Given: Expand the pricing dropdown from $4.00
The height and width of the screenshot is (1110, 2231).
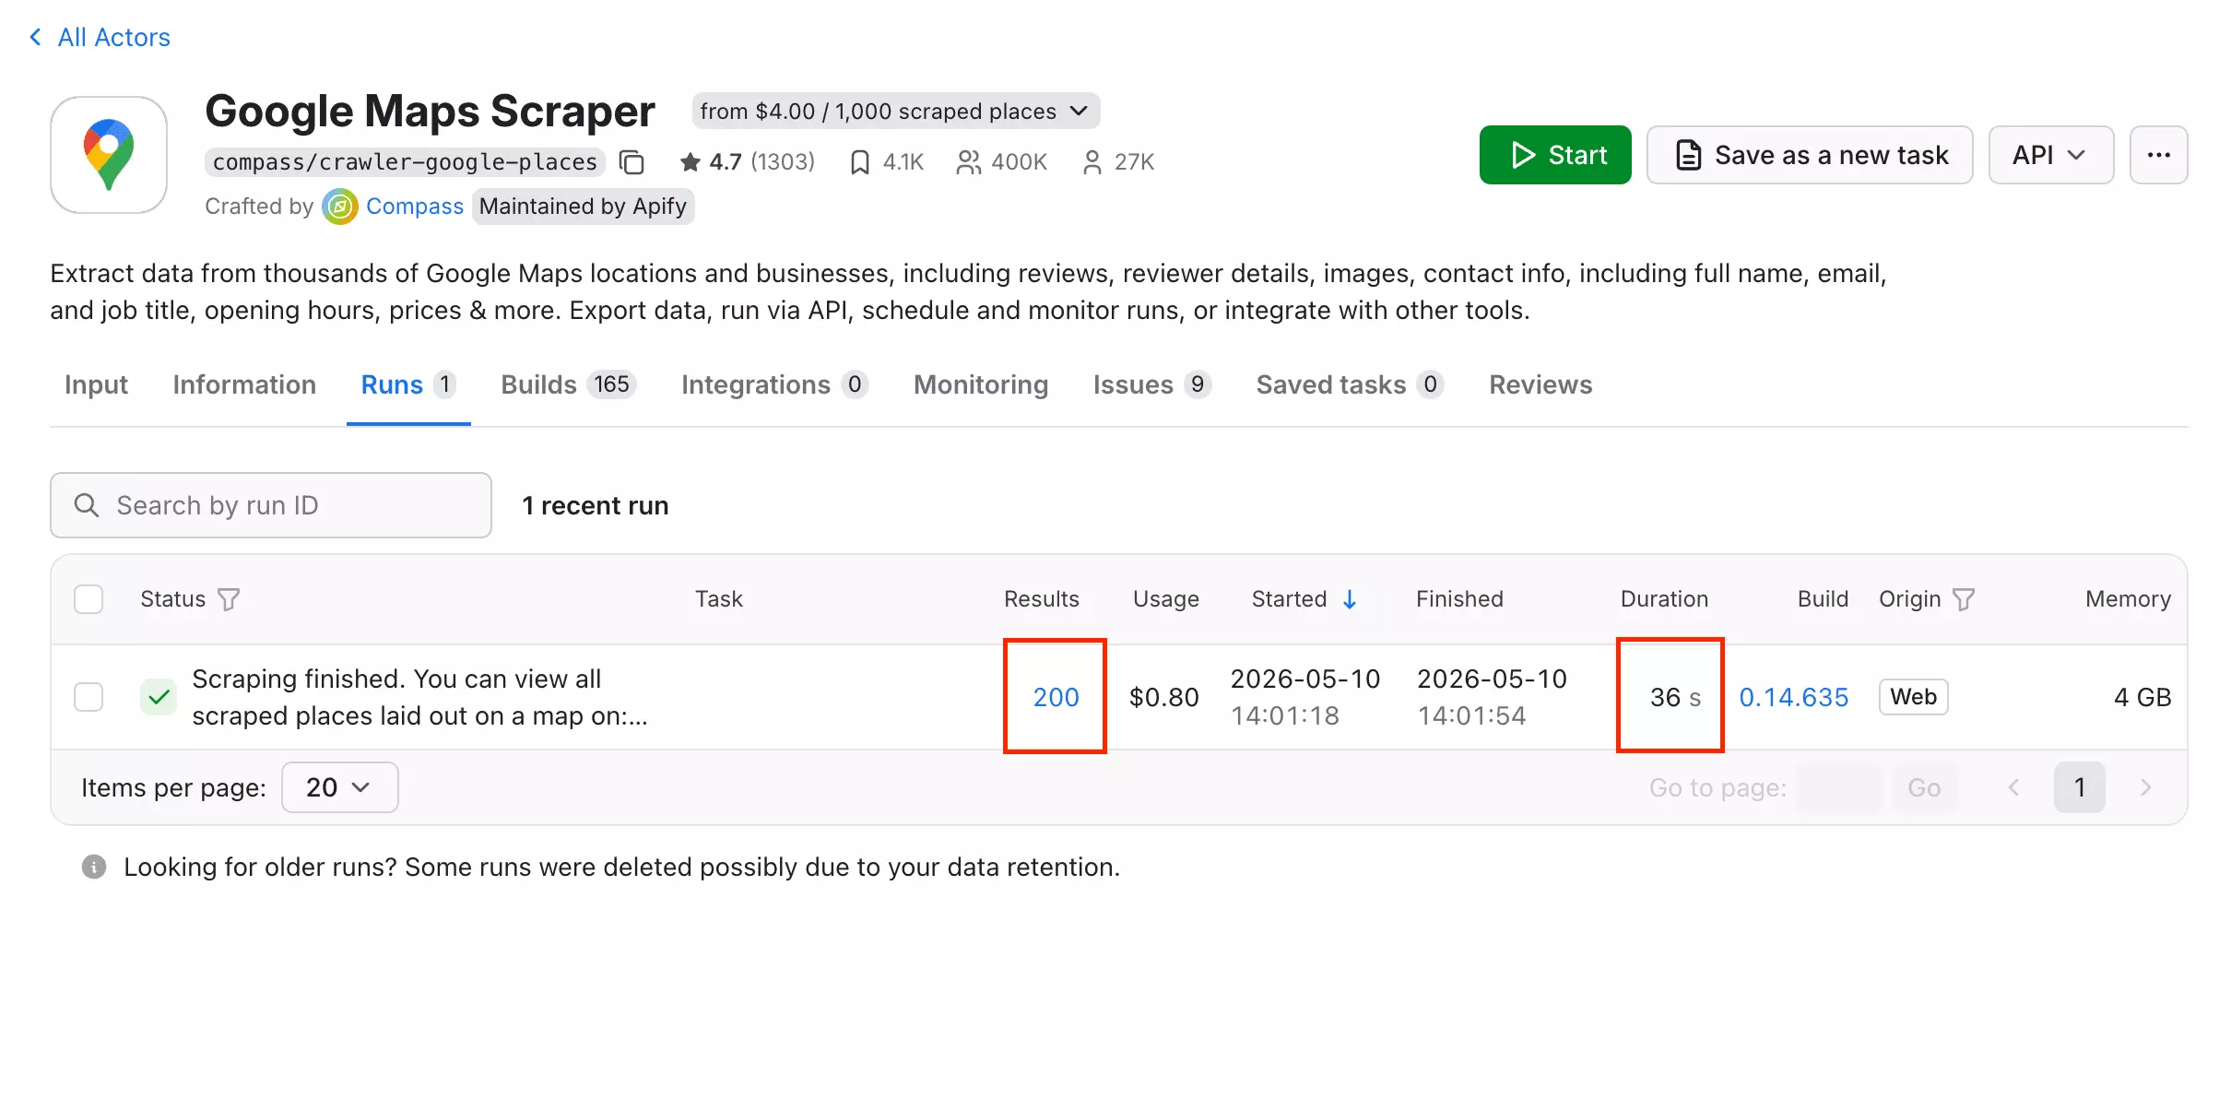Looking at the screenshot, I should pos(896,112).
